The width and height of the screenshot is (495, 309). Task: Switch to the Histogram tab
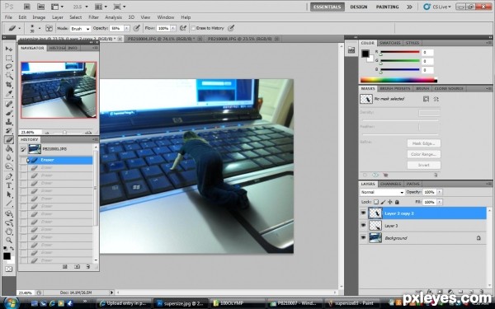(x=57, y=48)
